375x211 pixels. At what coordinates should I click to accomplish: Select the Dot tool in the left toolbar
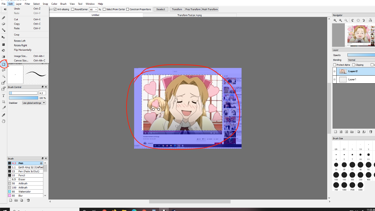point(4,30)
